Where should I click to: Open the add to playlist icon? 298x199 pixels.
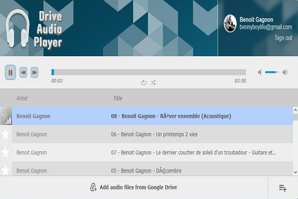point(283,188)
